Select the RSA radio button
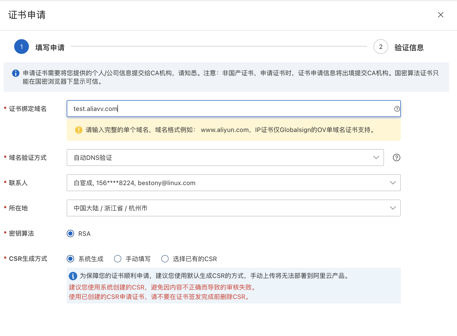The height and width of the screenshot is (336, 457). tap(70, 233)
